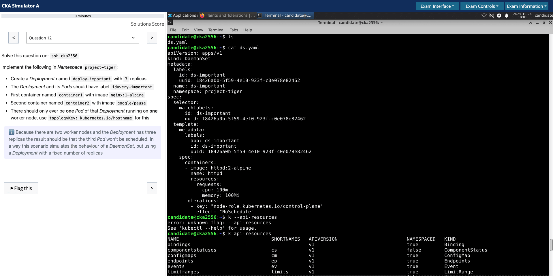Click the terminal window menu icon

[170, 22]
